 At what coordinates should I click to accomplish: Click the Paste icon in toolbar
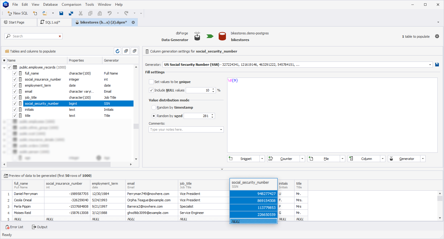[x=100, y=13]
